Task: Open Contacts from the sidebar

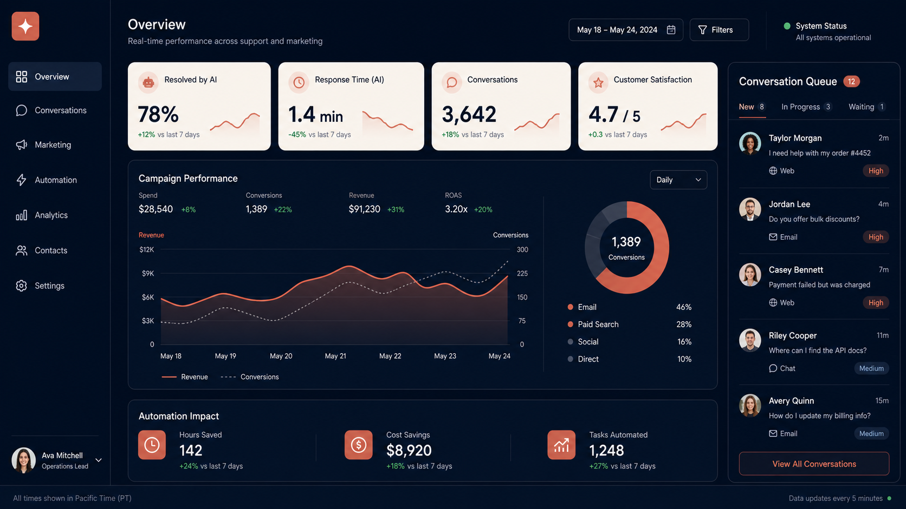Action: click(x=55, y=250)
